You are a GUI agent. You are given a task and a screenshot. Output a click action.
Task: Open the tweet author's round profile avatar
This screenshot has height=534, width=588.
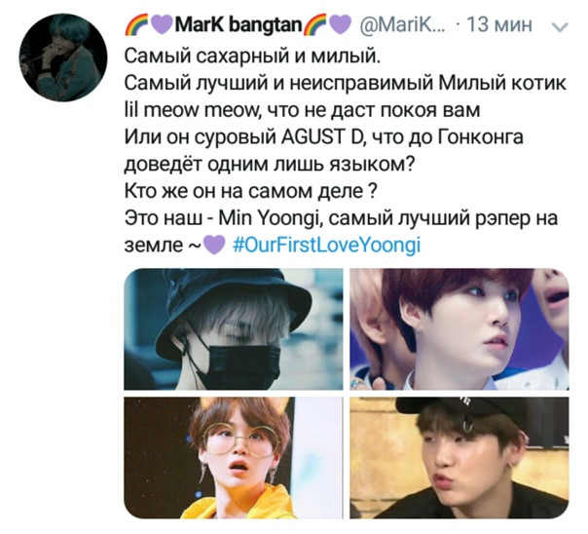[63, 57]
